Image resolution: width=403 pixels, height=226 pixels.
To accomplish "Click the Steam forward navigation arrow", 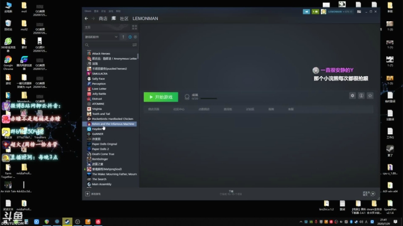I will coord(93,18).
